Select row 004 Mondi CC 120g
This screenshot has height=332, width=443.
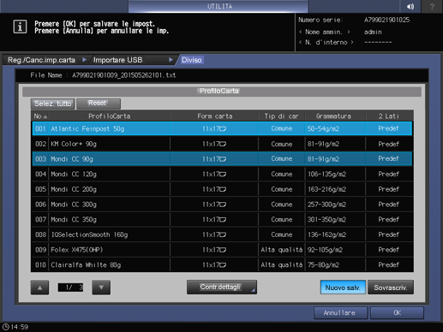pos(222,174)
